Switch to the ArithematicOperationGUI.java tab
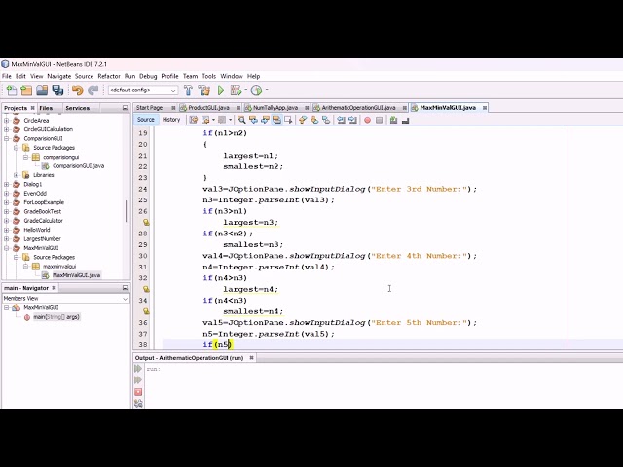This screenshot has width=623, height=467. click(x=358, y=108)
